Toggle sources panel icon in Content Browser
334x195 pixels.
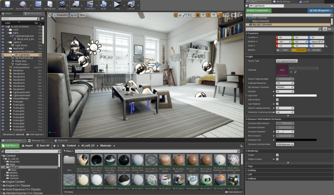[x=3, y=151]
